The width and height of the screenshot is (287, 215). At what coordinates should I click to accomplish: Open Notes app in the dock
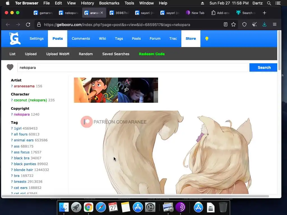click(x=125, y=207)
